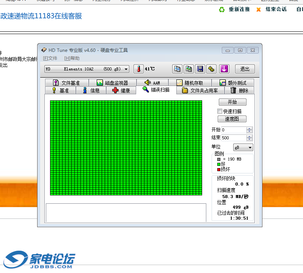Decrease the 结束 end value stepper
Screen dimensions: 303x273
coord(249,139)
